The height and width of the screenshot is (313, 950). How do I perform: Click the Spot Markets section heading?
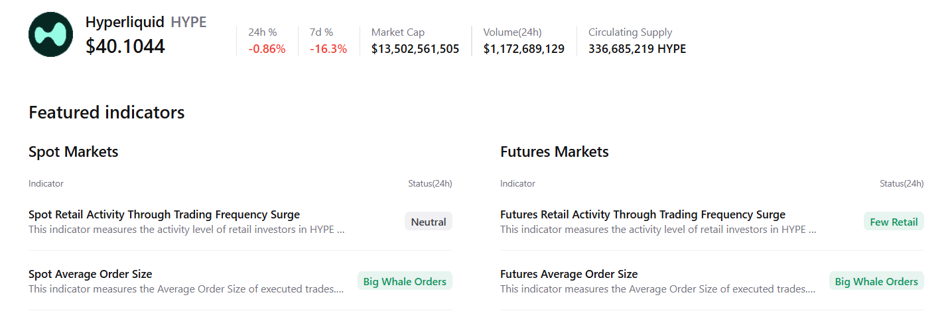click(73, 152)
